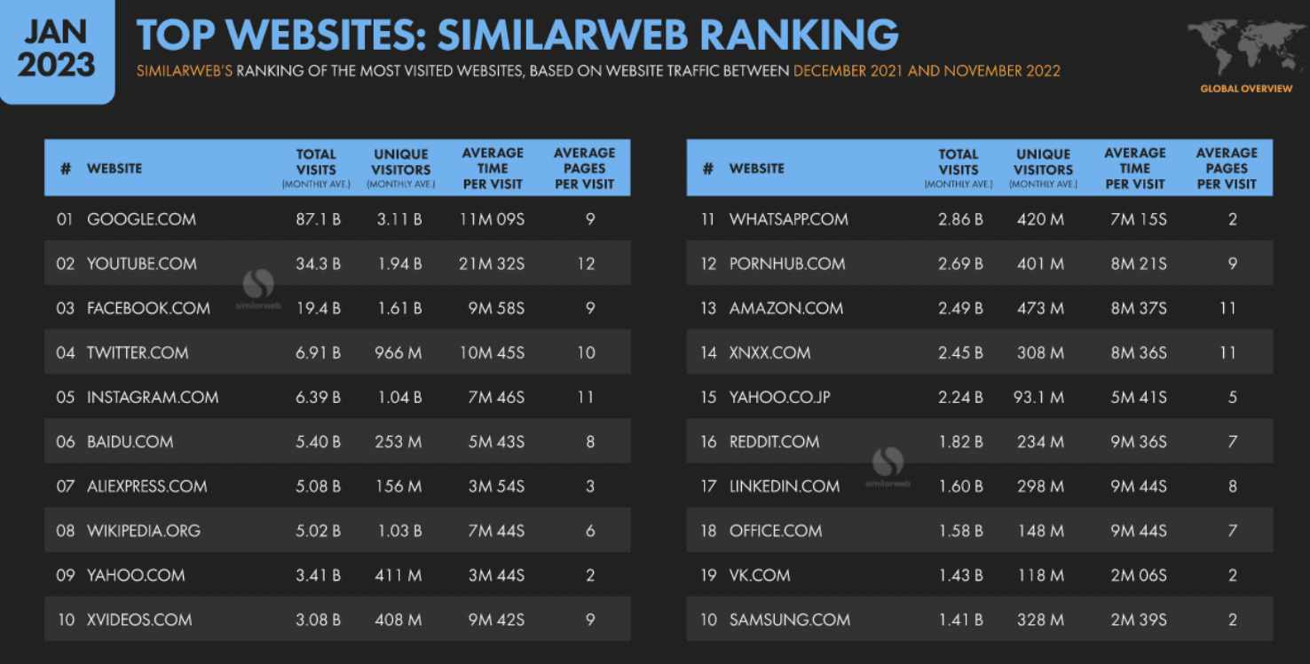The image size is (1310, 664).
Task: Click OFFICE.COM entry
Action: (x=776, y=530)
